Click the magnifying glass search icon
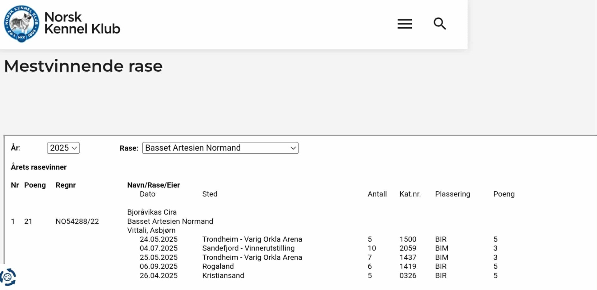Image resolution: width=597 pixels, height=290 pixels. point(440,24)
